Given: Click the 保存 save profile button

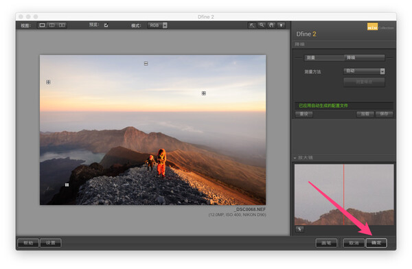Looking at the screenshot, I should point(384,114).
